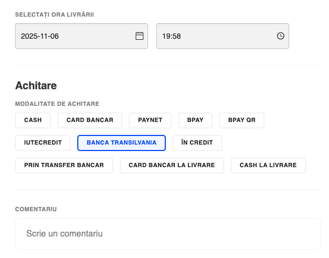Pick CASH LA LIVRARE payment

point(268,165)
